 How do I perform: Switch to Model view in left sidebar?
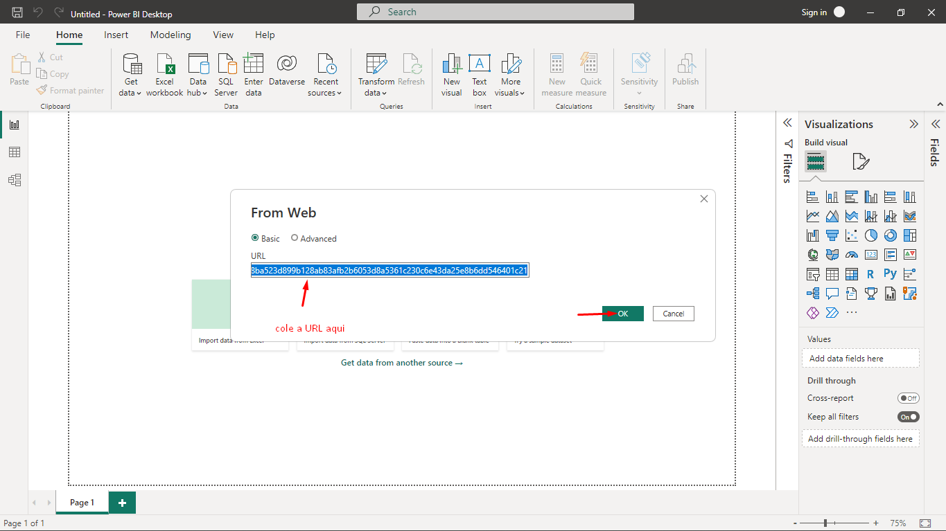coord(15,180)
